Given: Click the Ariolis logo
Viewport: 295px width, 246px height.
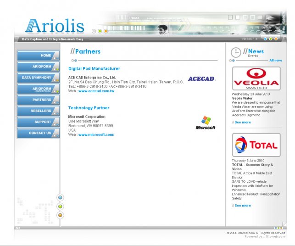Looking at the screenshot, I should coord(55,26).
